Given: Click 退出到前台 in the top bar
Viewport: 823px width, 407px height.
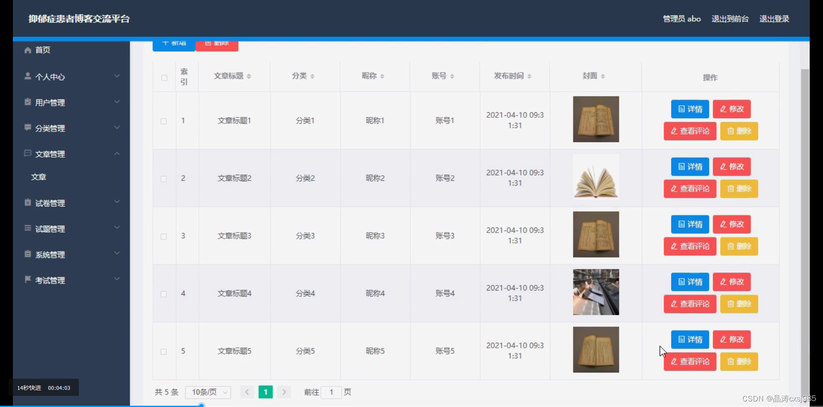Looking at the screenshot, I should point(729,18).
